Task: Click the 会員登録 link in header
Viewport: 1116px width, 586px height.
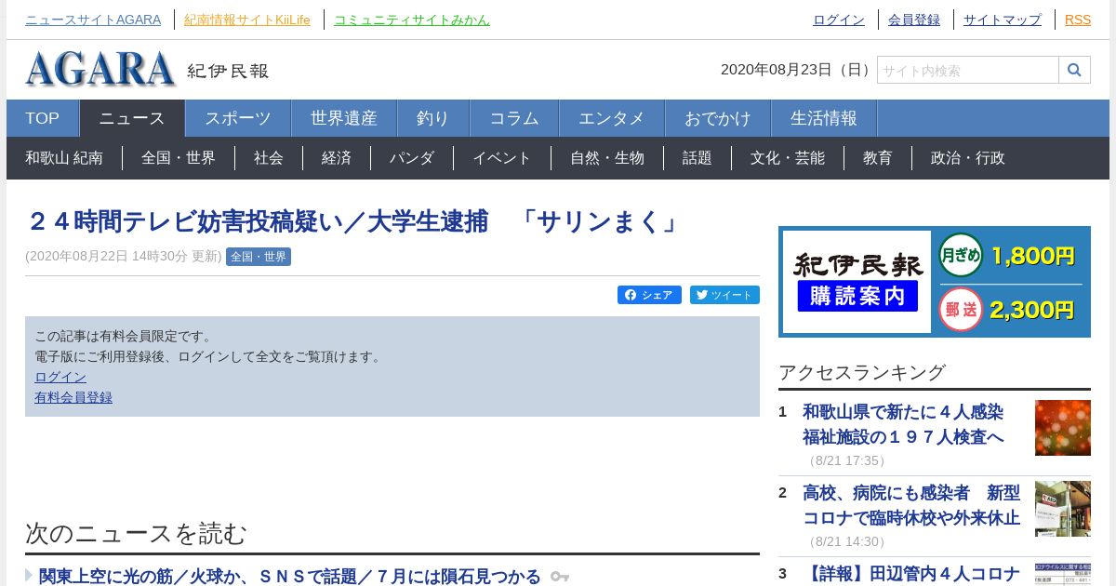Action: pos(914,20)
